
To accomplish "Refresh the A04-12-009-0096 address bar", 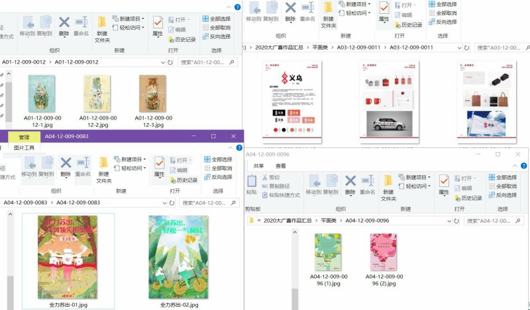I will click(x=456, y=221).
